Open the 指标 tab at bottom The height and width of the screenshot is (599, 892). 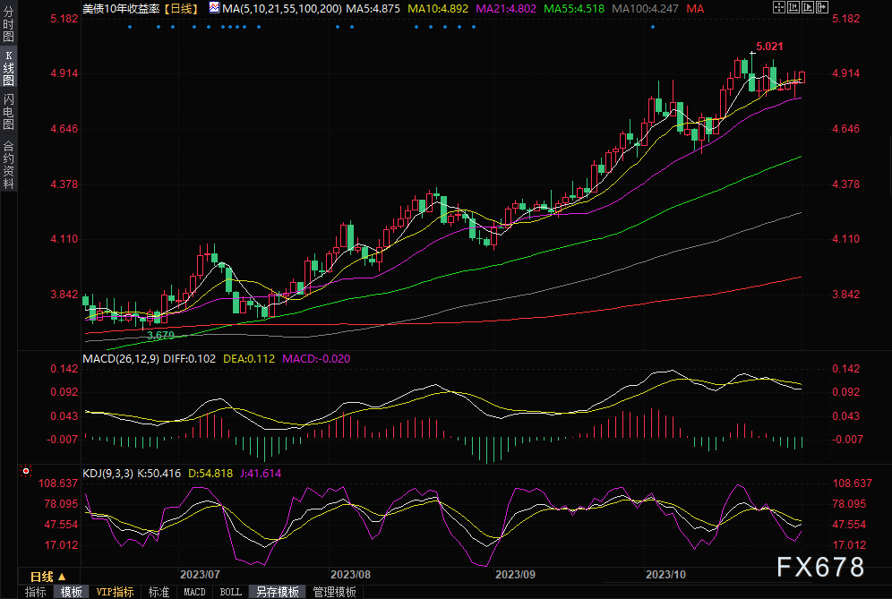pos(36,592)
